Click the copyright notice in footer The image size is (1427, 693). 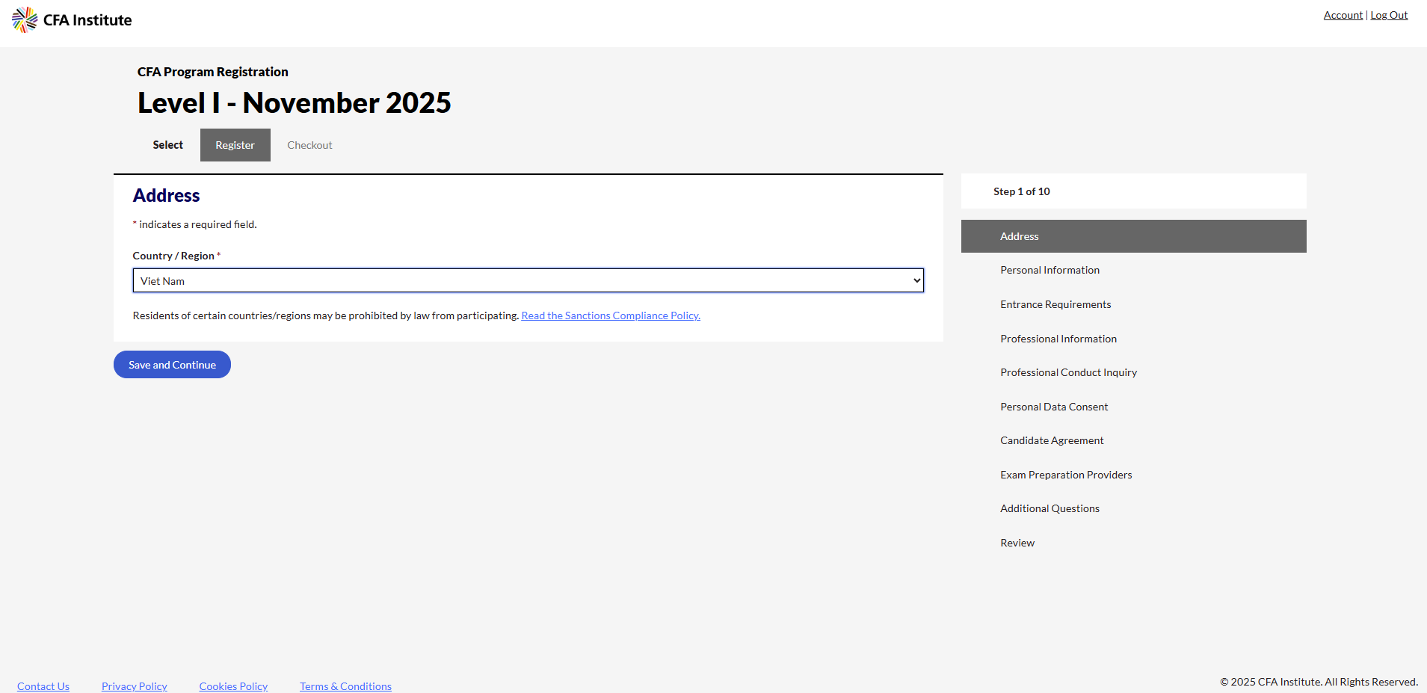pyautogui.click(x=1319, y=682)
